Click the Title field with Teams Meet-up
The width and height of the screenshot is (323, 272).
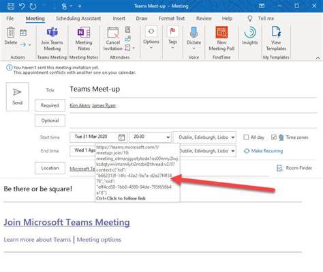pos(193,90)
